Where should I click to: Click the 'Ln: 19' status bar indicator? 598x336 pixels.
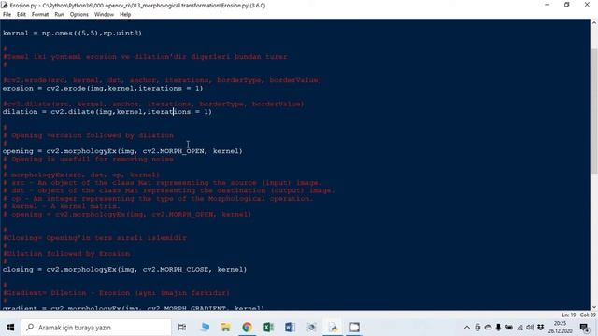[569, 315]
